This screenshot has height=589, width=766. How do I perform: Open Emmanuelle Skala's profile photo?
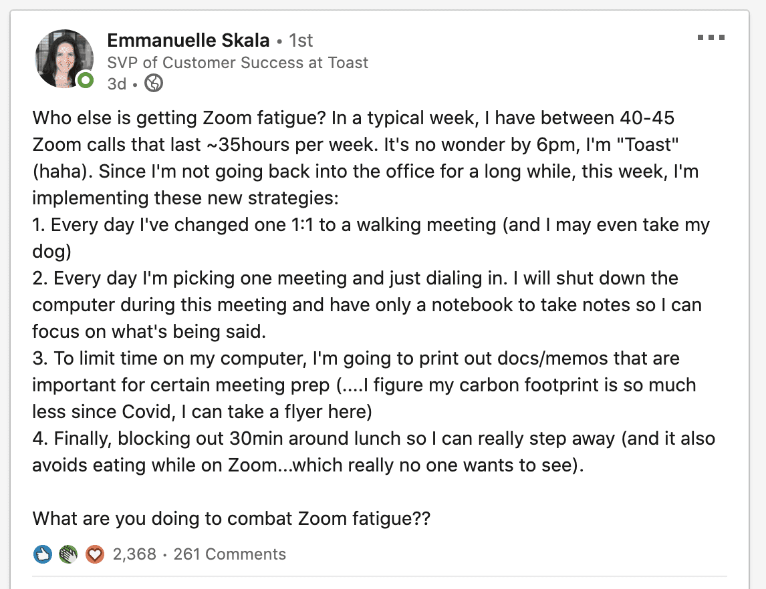click(64, 59)
